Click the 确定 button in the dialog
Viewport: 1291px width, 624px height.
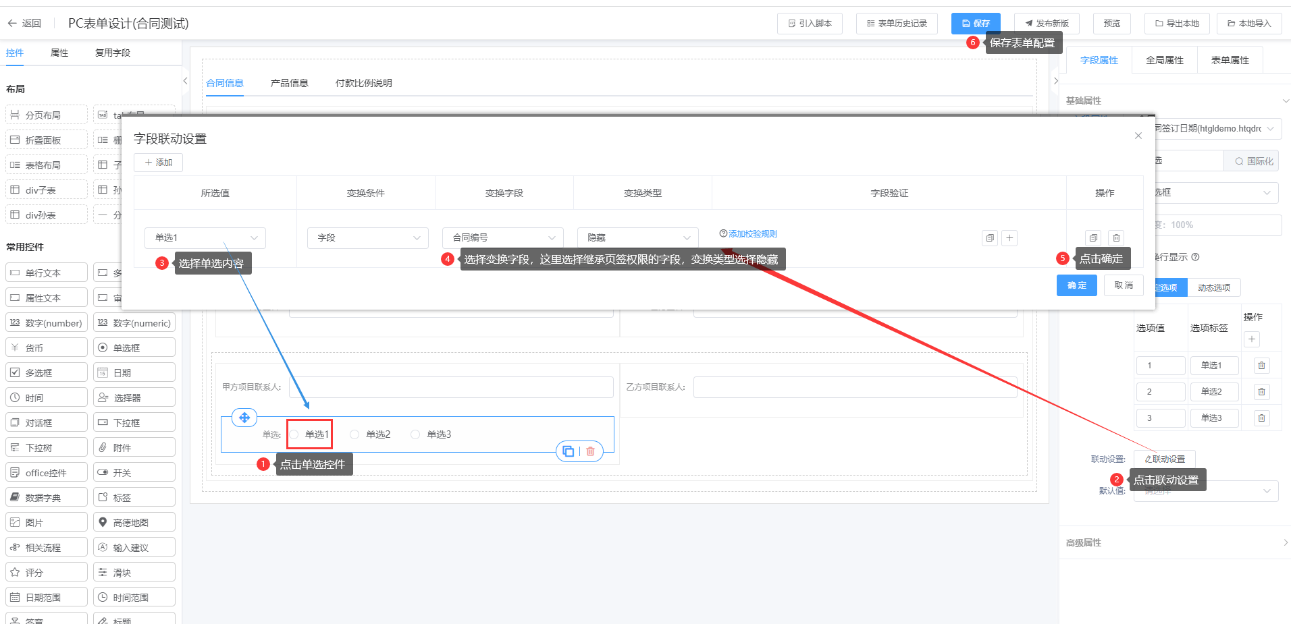click(x=1076, y=285)
